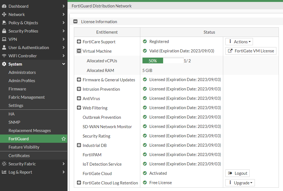
Task: Click external link icon on FortiGate VM License
Action: (230, 51)
